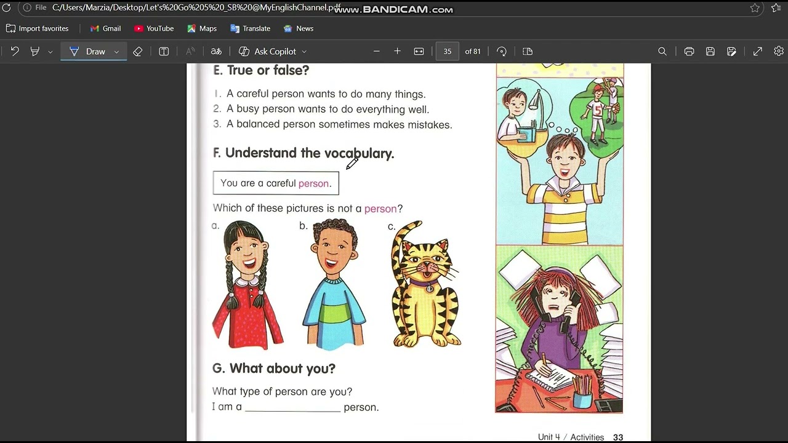Open the Translate bookmark
The width and height of the screenshot is (788, 443).
250,28
